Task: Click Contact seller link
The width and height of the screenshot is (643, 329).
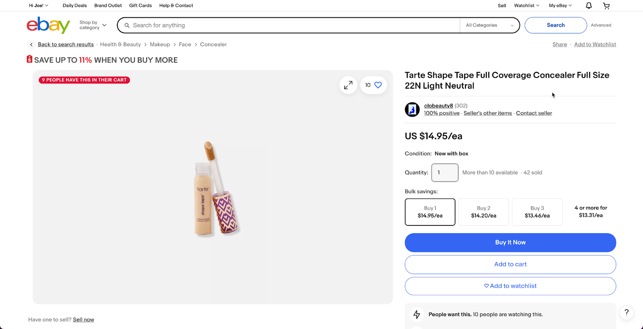Action: (534, 113)
